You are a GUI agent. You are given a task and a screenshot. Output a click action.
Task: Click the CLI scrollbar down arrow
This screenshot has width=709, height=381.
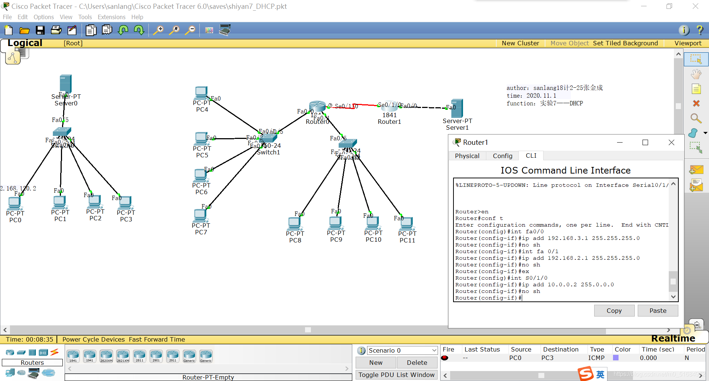(x=673, y=297)
